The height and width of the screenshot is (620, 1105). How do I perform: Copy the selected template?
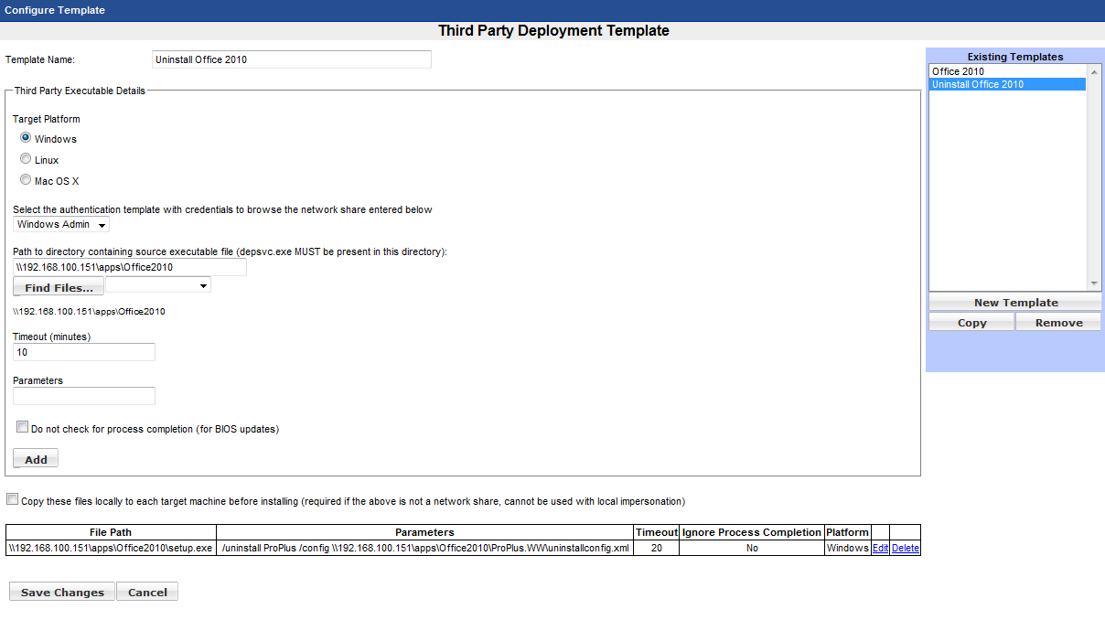[x=971, y=322]
